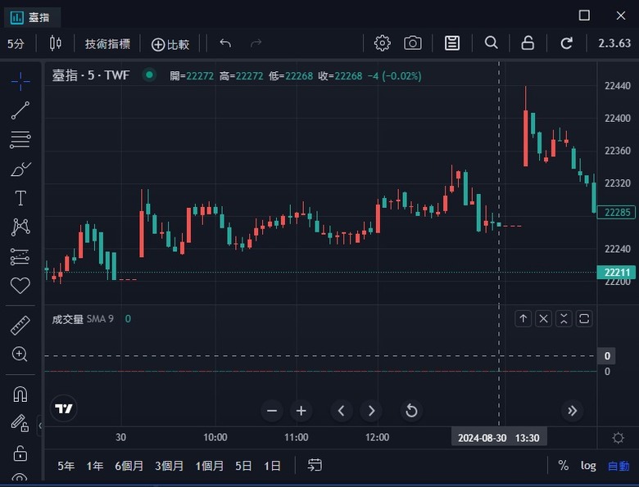Take a chart snapshot with camera icon

pos(412,43)
